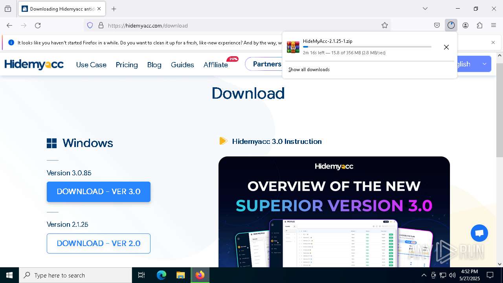Click taskbar search box
The height and width of the screenshot is (283, 503).
point(75,275)
